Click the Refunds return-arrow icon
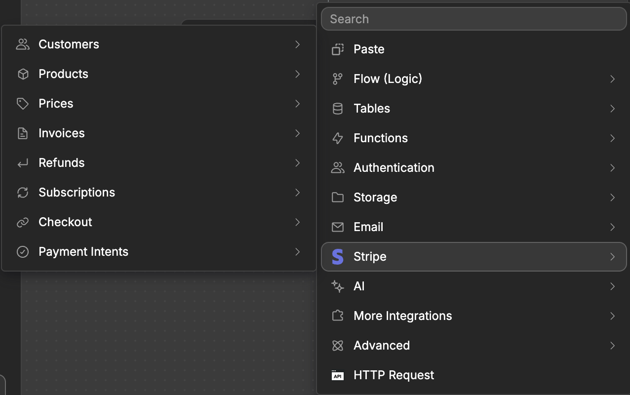630x395 pixels. click(x=23, y=163)
